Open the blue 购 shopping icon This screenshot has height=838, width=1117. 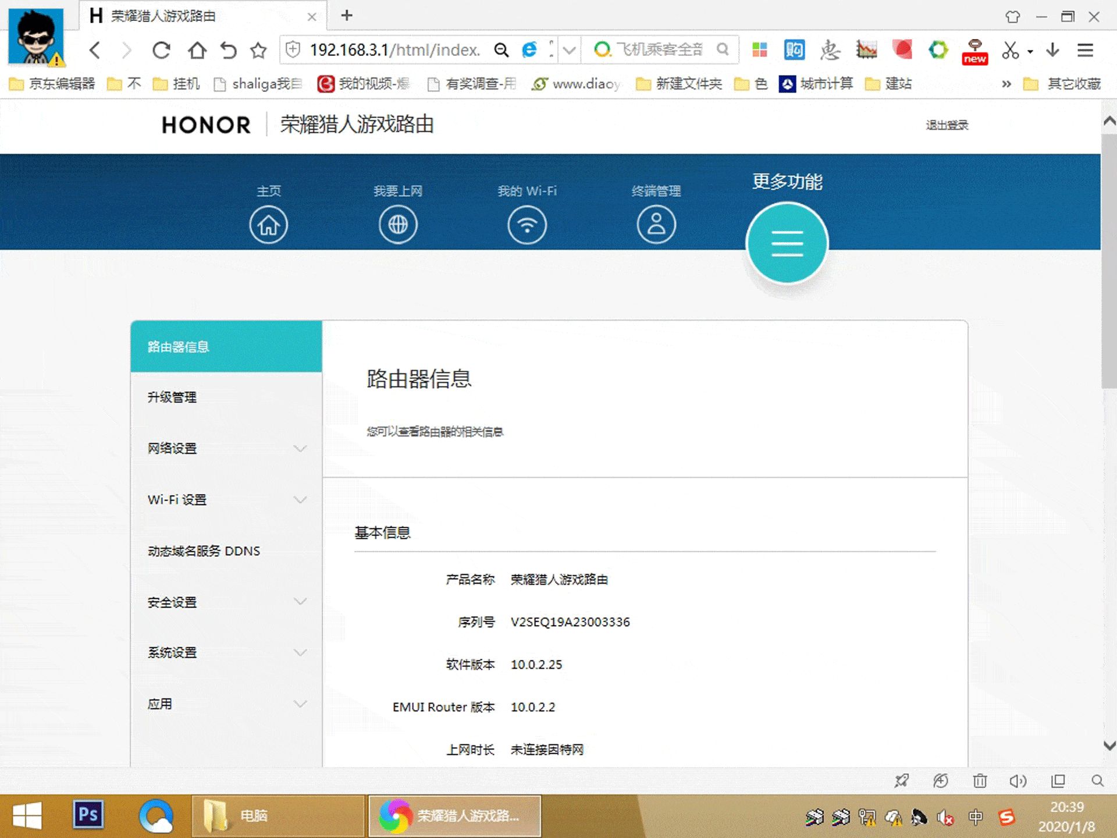tap(794, 50)
